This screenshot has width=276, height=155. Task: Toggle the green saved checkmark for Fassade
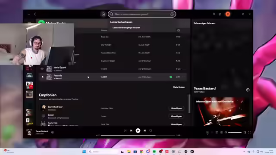point(171,77)
